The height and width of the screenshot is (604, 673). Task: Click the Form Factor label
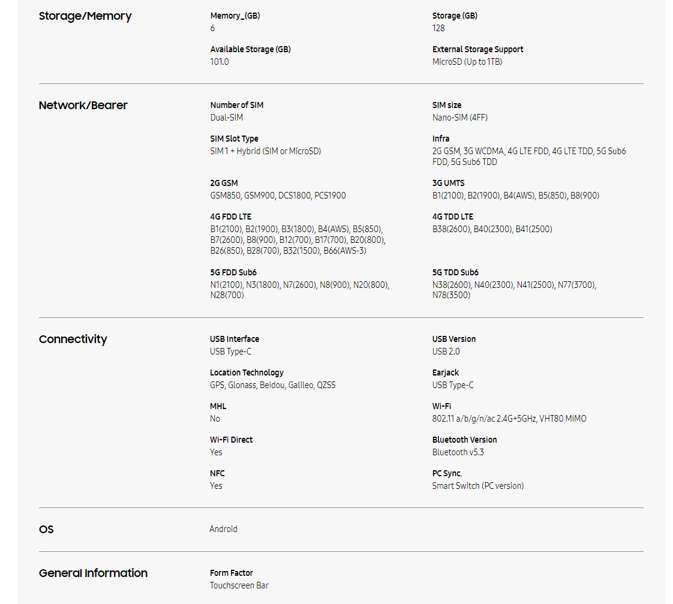[232, 573]
